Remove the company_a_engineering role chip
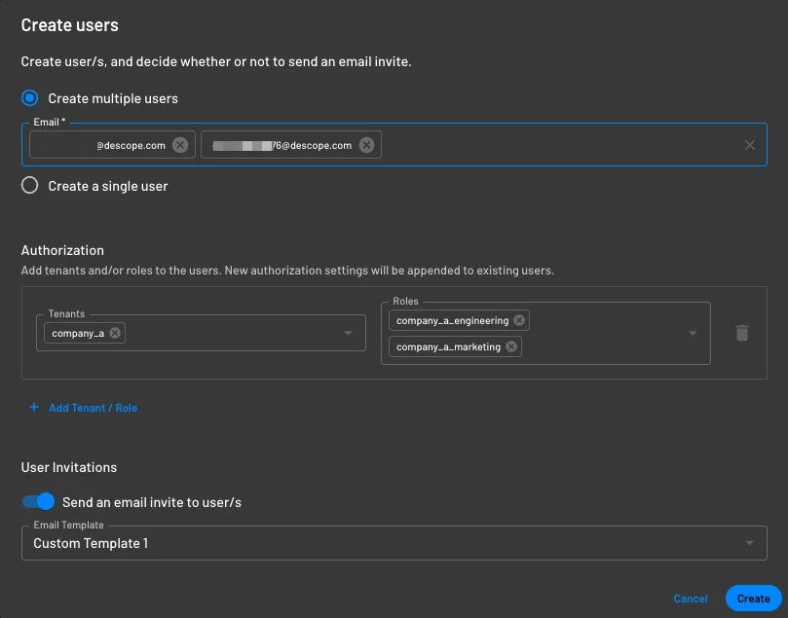 point(519,320)
